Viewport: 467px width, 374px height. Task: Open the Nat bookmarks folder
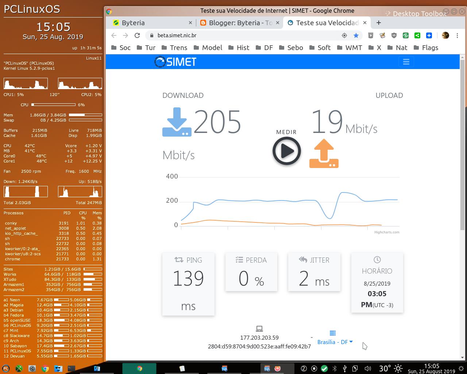click(397, 47)
